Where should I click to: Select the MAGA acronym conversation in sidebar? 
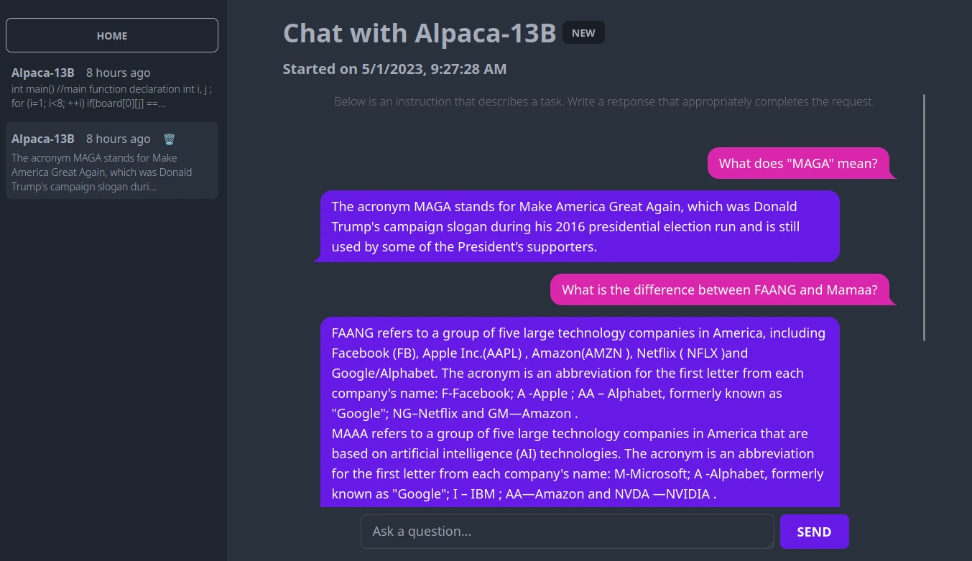click(112, 160)
